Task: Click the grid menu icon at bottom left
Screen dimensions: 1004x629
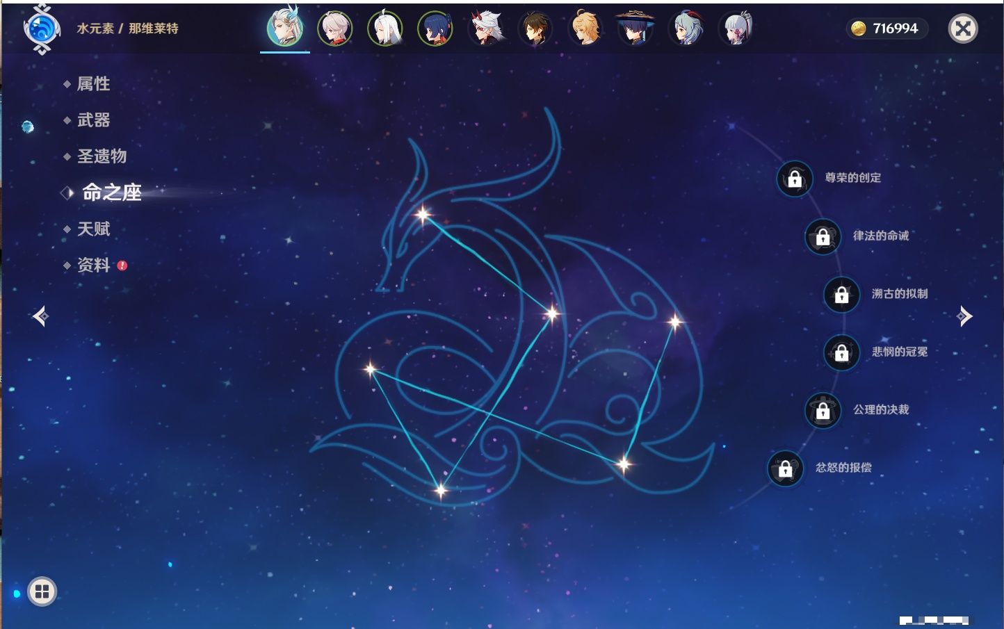Action: tap(42, 591)
